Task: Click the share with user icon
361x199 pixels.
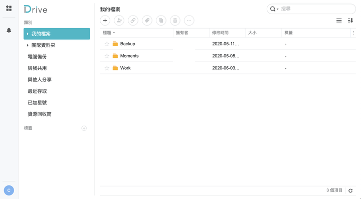Action: 119,21
